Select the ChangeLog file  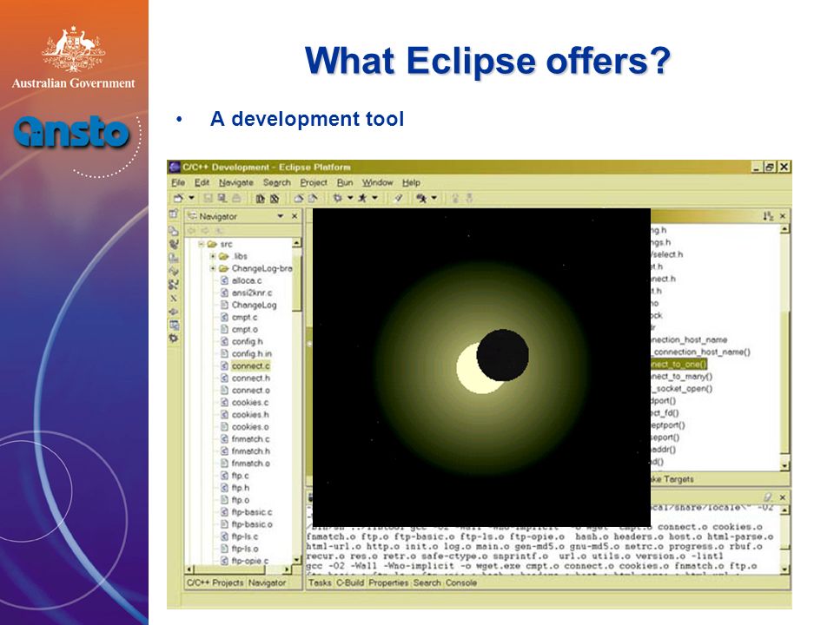[x=254, y=305]
